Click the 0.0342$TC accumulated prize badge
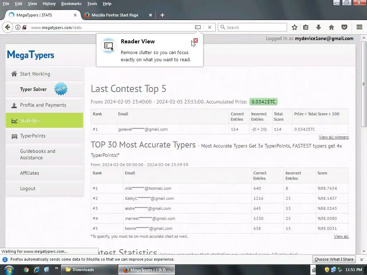The image size is (367, 275). [263, 102]
